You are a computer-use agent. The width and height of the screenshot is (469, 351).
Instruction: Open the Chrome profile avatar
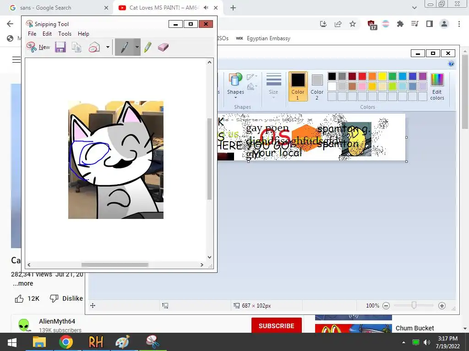click(444, 24)
